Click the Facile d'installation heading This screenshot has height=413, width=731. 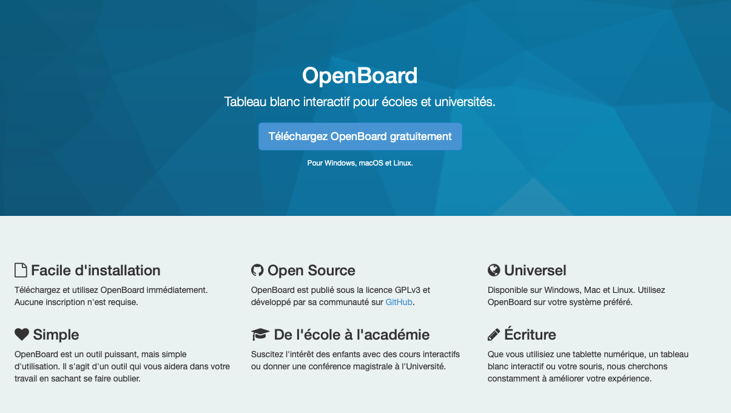(96, 270)
